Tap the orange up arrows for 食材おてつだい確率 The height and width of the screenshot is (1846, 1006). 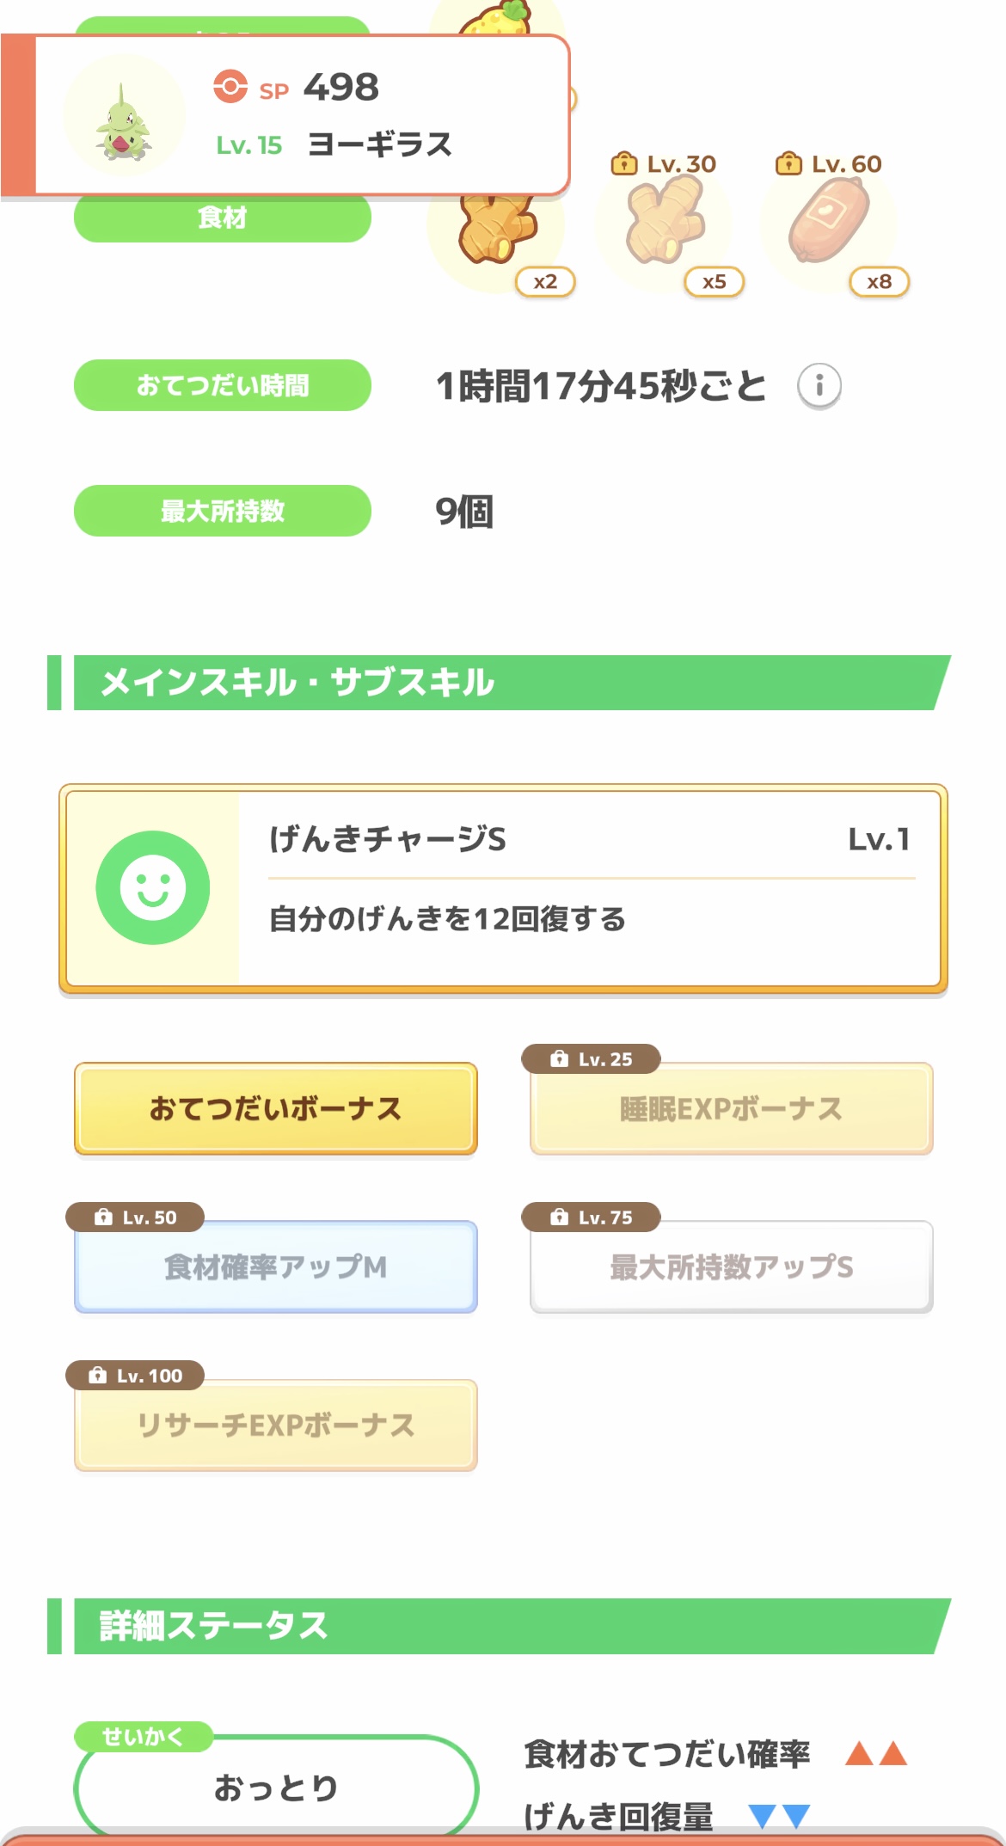pos(875,1753)
